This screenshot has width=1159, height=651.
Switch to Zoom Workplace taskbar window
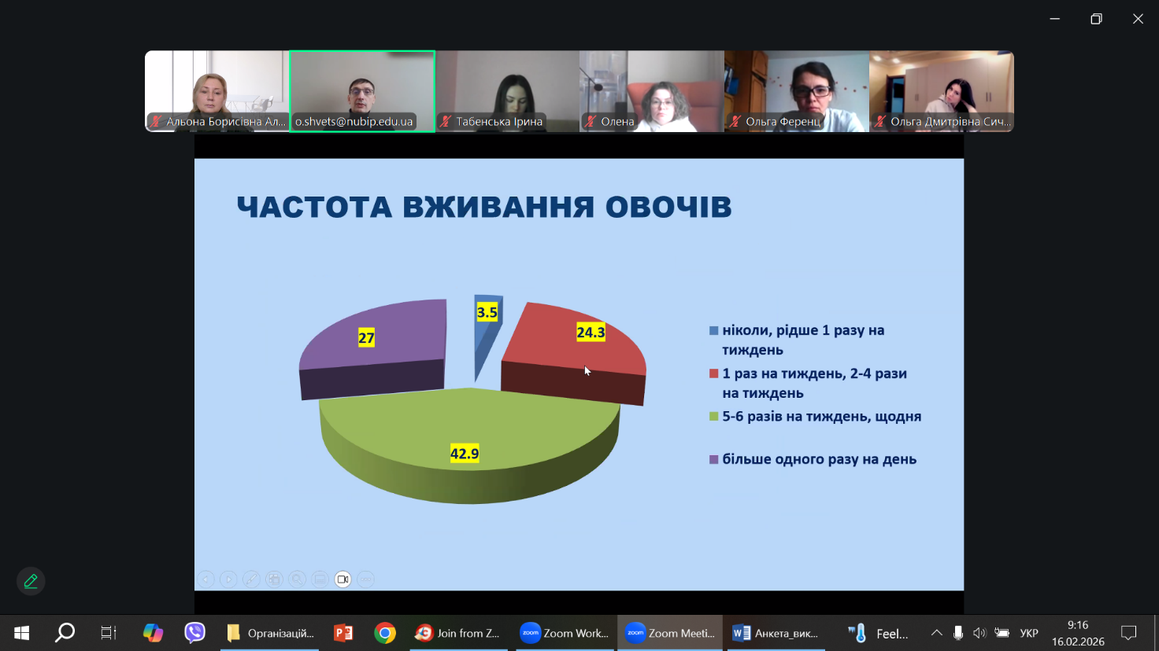[565, 633]
